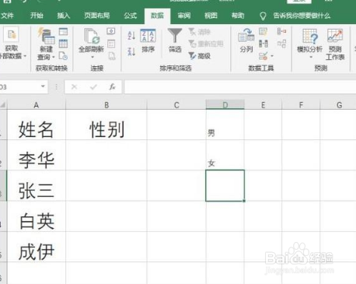Click the From Table icon in 获取和转换

(63, 44)
